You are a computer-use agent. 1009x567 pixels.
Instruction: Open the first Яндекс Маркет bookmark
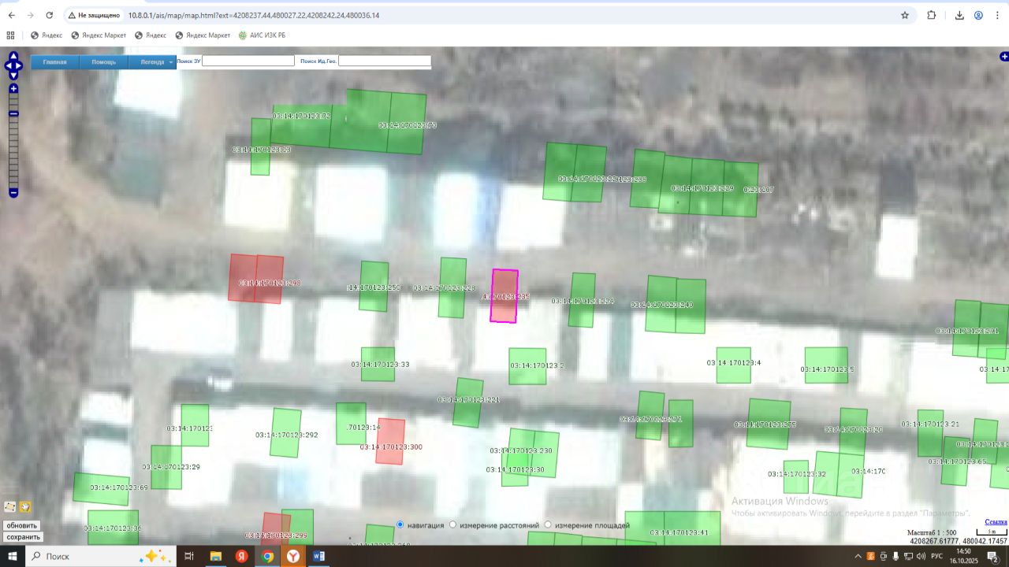99,35
